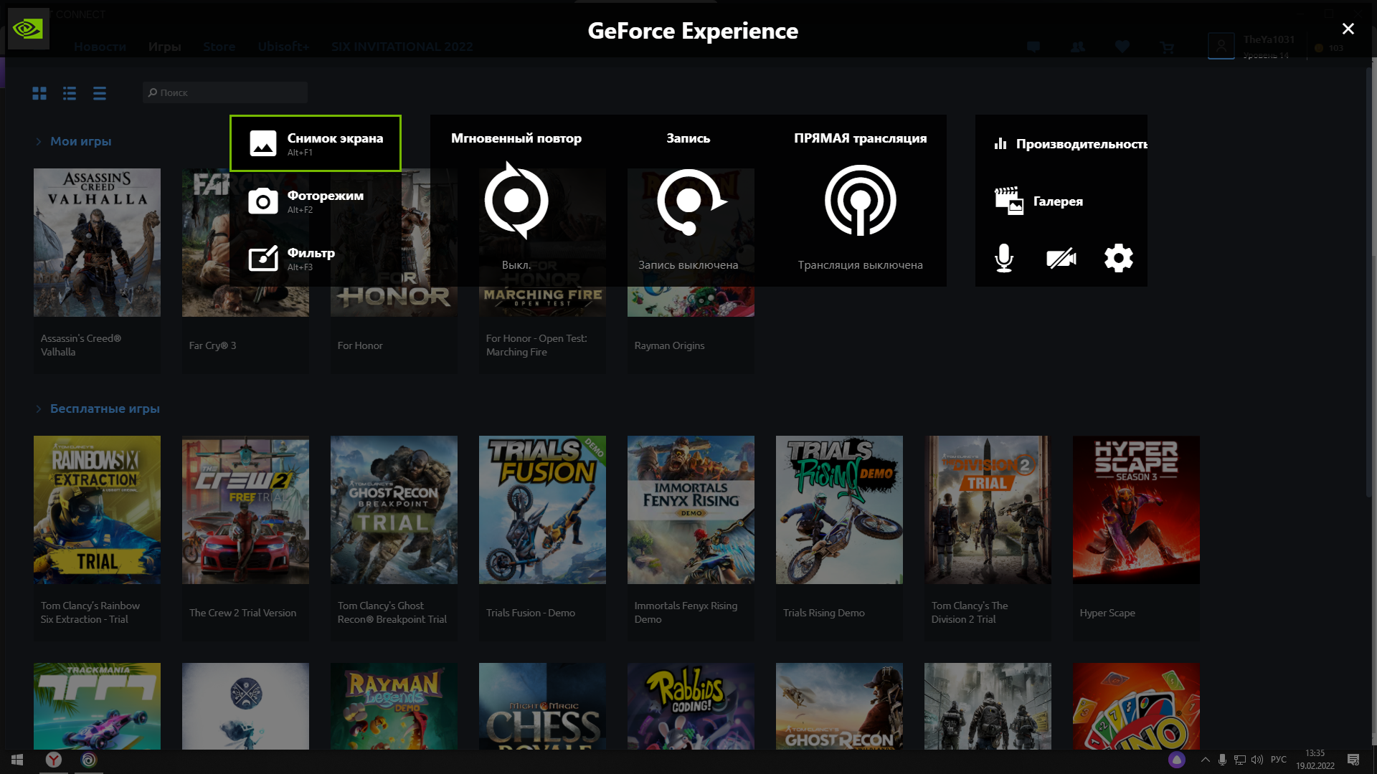
Task: Open the Производительность performance panel
Action: click(1061, 144)
